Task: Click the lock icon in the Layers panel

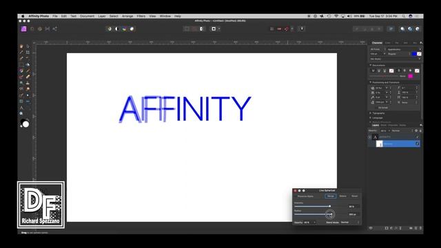Action: [x=420, y=131]
